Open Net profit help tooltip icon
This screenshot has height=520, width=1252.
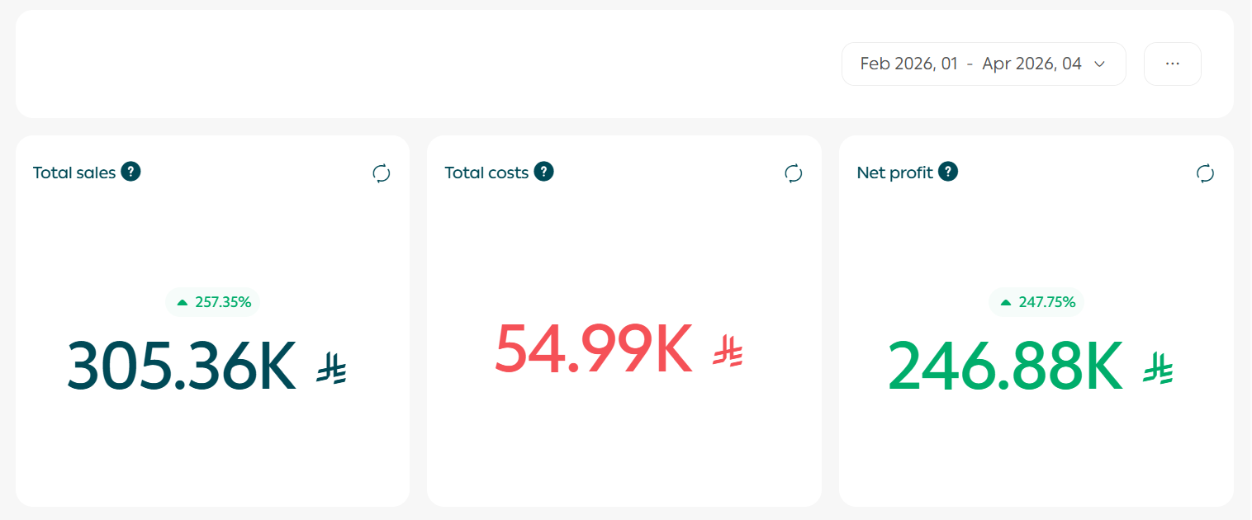[948, 172]
